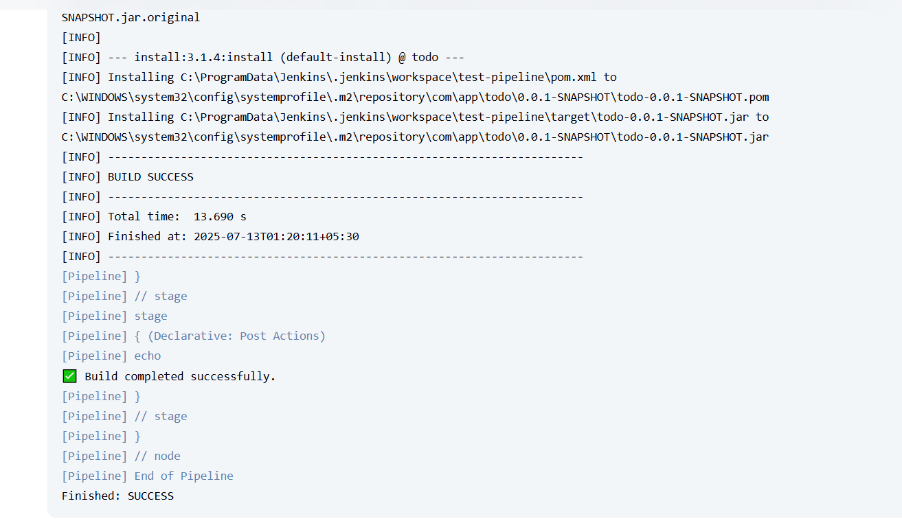
Task: Click the '[Pipeline] echo' line
Action: click(111, 356)
